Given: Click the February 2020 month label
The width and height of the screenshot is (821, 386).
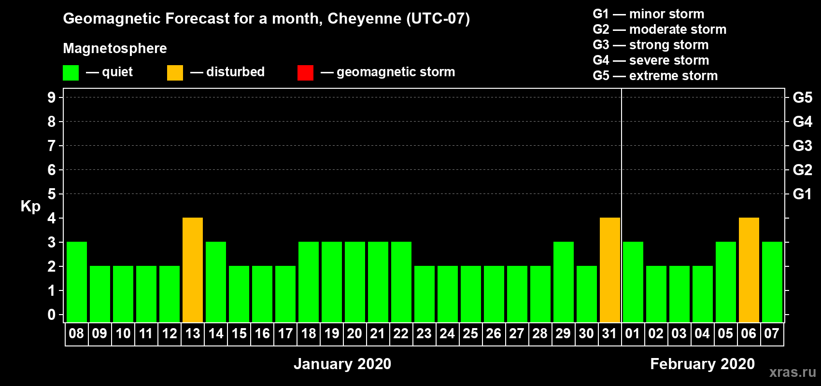Looking at the screenshot, I should point(703,364).
